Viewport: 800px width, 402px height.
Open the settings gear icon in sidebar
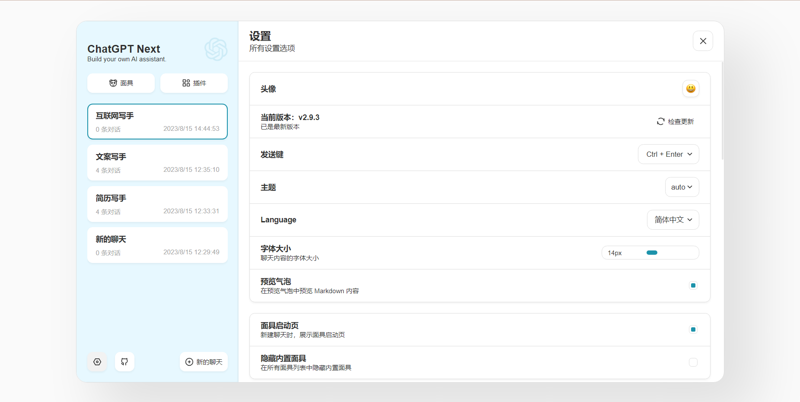(97, 362)
